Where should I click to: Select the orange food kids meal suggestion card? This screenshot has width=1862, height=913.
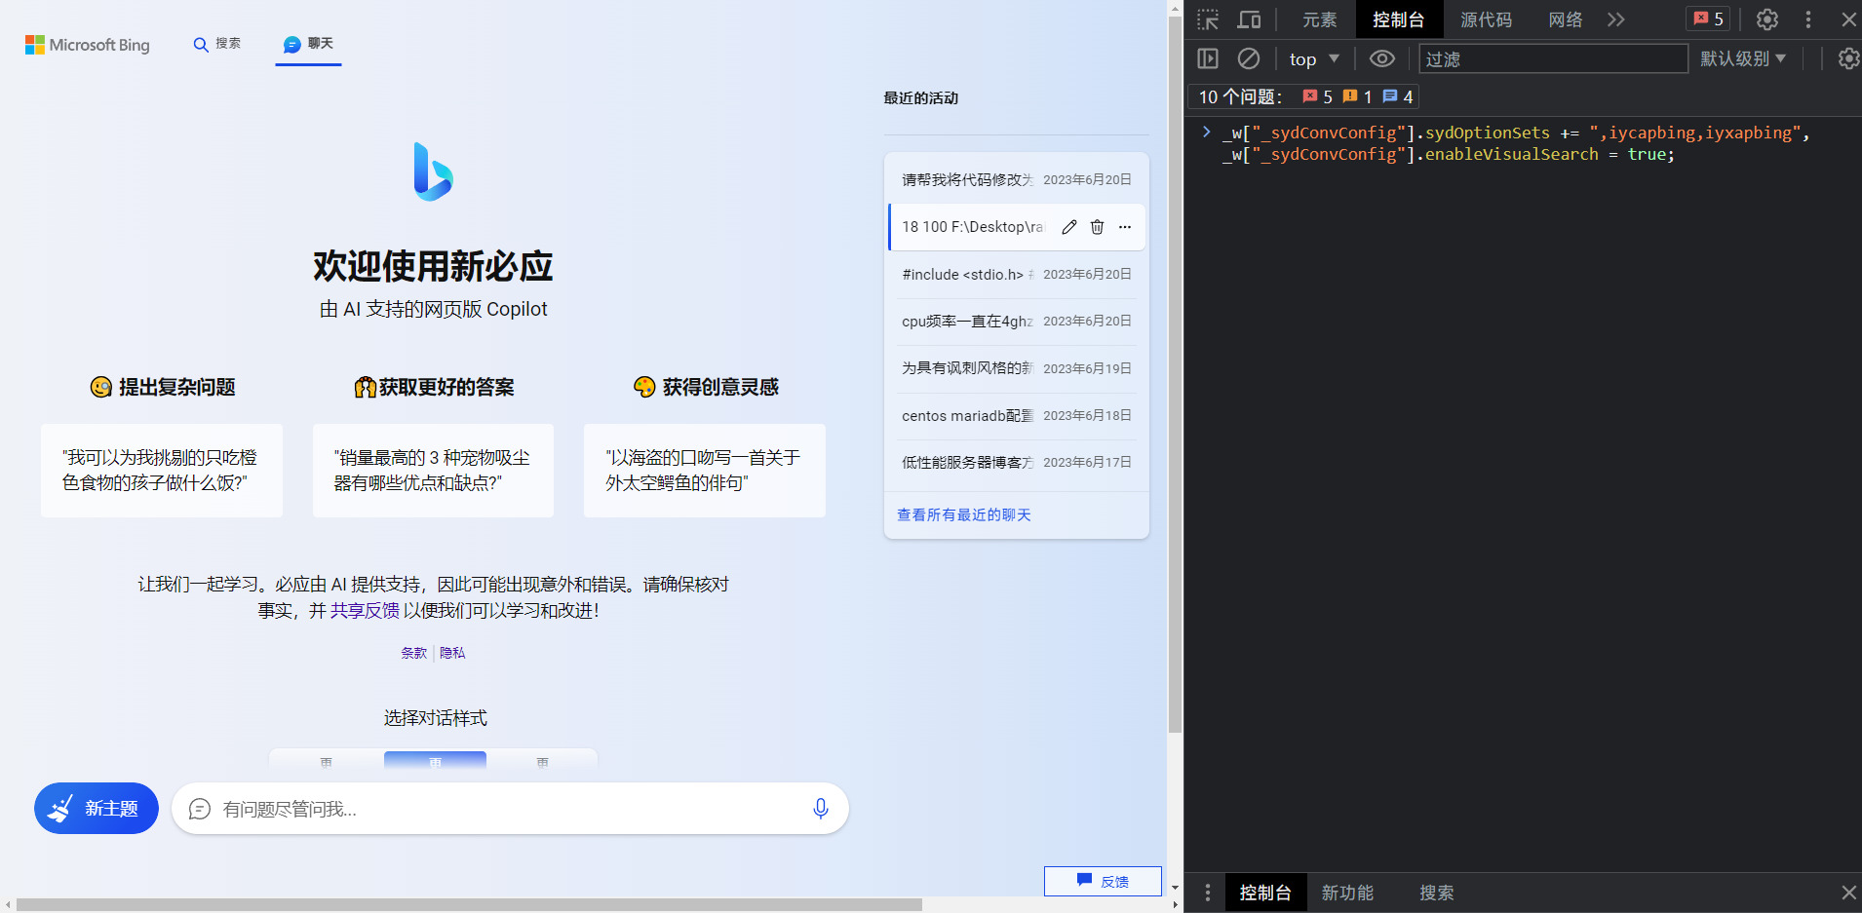pyautogui.click(x=162, y=470)
